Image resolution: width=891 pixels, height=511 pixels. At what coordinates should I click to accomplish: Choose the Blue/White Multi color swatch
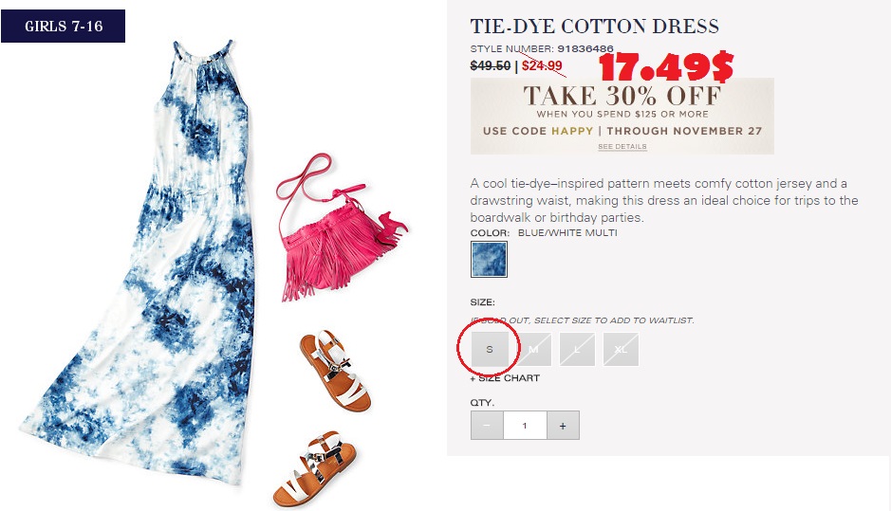tap(489, 260)
